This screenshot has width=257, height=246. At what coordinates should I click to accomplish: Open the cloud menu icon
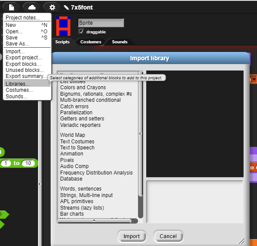coord(32,7)
